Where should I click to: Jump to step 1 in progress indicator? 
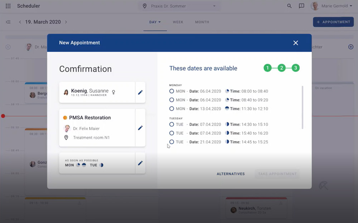268,68
